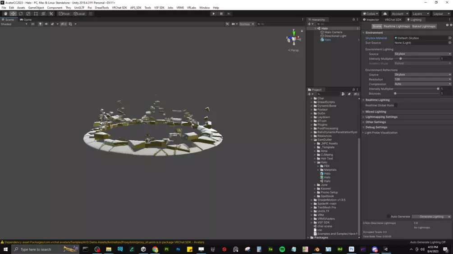Start Play mode
The width and height of the screenshot is (453, 254).
(214, 13)
